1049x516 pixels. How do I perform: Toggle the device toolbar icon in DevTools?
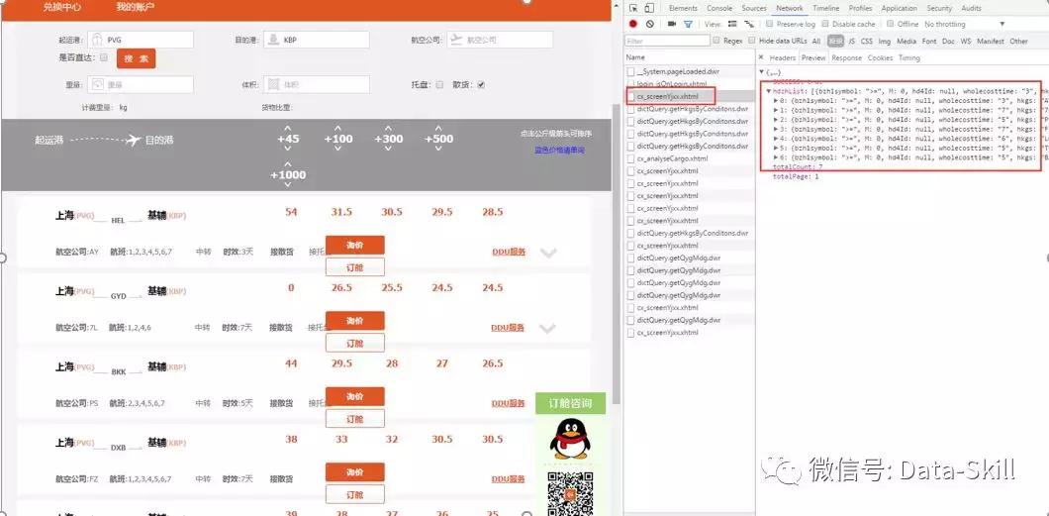tap(649, 8)
